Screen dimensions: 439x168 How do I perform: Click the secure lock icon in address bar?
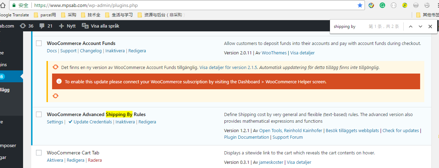(14, 5)
